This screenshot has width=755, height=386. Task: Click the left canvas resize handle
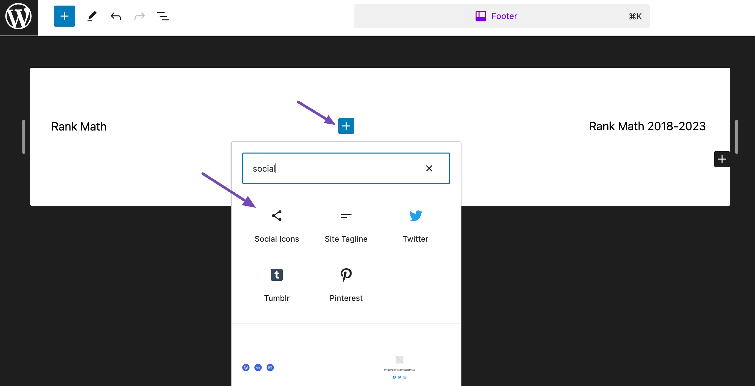(x=24, y=136)
